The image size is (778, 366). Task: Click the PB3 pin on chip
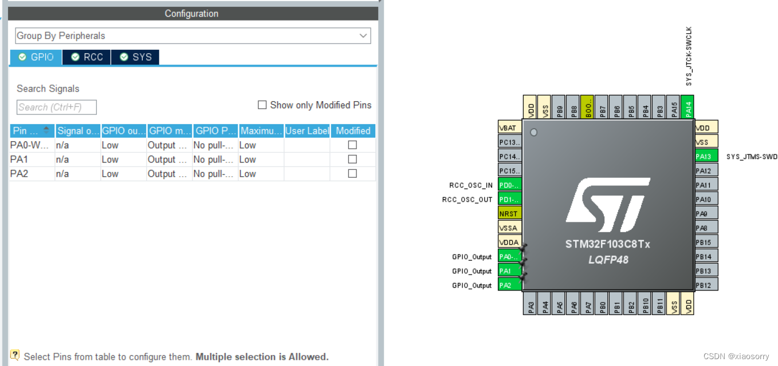click(x=659, y=107)
